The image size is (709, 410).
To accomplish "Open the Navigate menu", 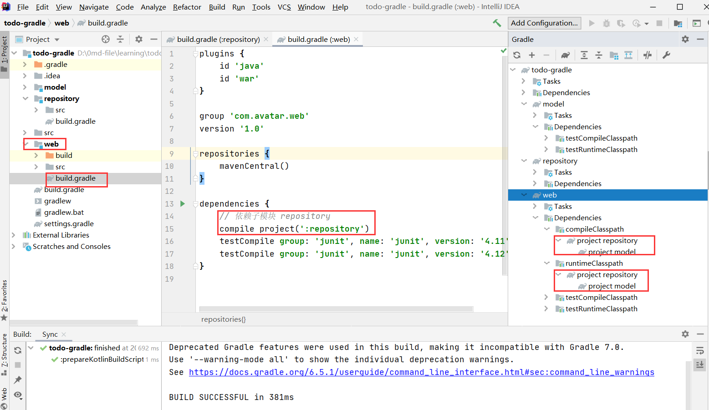I will [x=94, y=7].
